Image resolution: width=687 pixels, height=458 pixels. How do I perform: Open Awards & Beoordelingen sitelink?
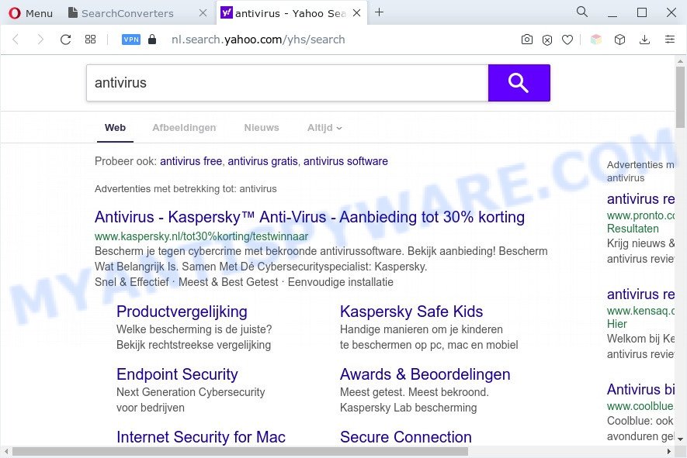425,374
